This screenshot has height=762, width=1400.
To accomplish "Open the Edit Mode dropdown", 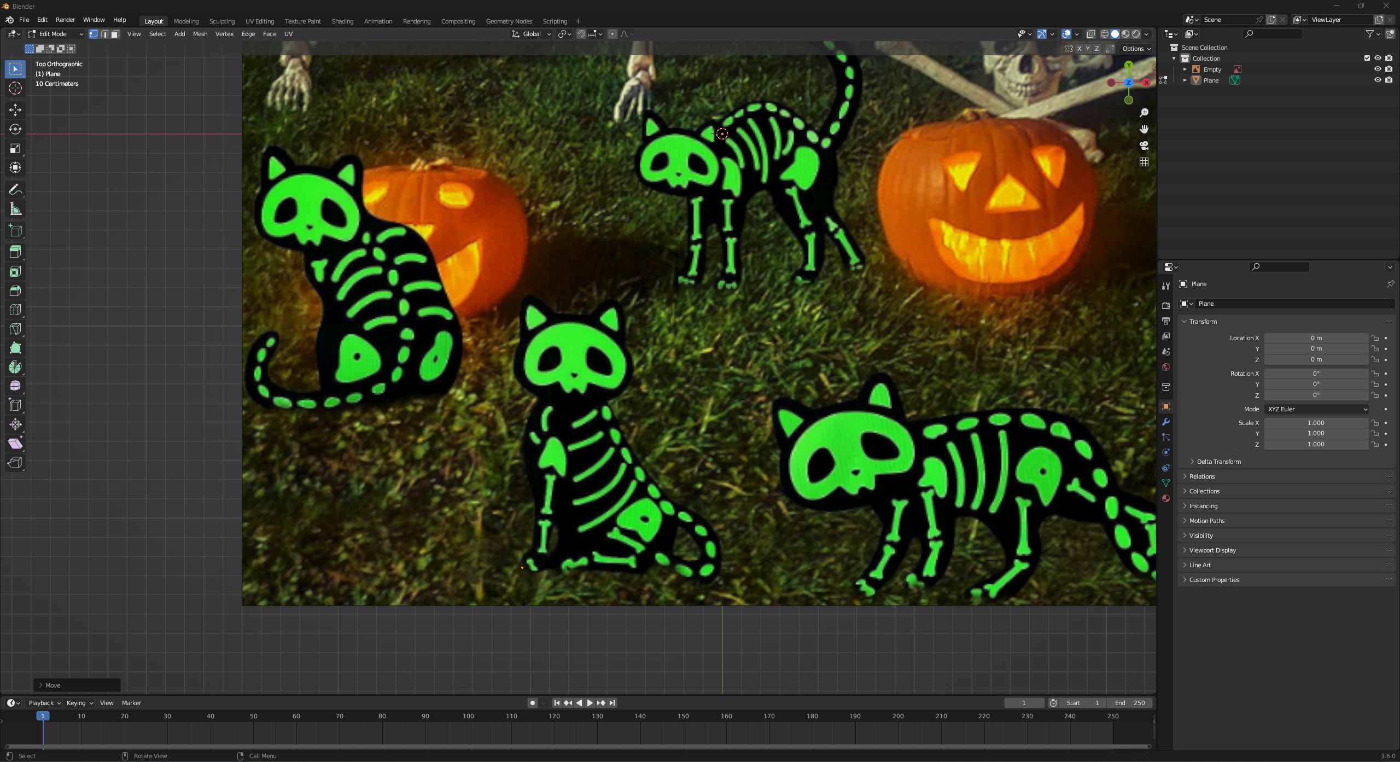I will 56,34.
